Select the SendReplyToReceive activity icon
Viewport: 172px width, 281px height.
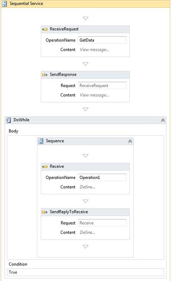pos(45,212)
